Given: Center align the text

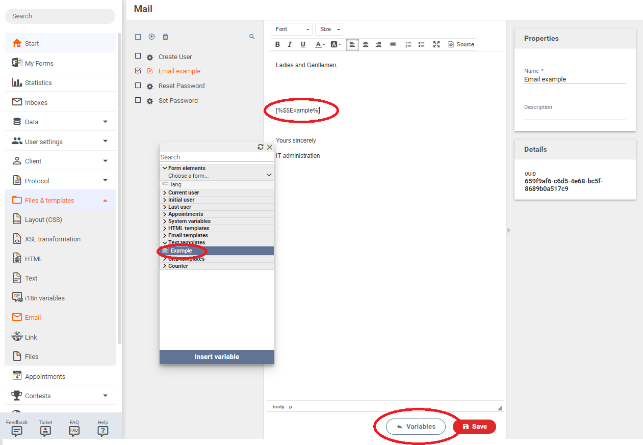Looking at the screenshot, I should coord(366,44).
